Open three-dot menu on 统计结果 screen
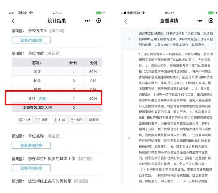 (x=88, y=21)
